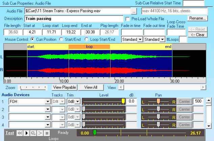
Task: Click the loop release button in Test transport
Action: (x=33, y=133)
